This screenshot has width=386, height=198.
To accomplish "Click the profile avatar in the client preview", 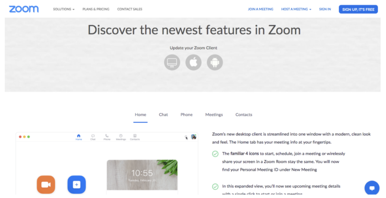I will point(194,137).
